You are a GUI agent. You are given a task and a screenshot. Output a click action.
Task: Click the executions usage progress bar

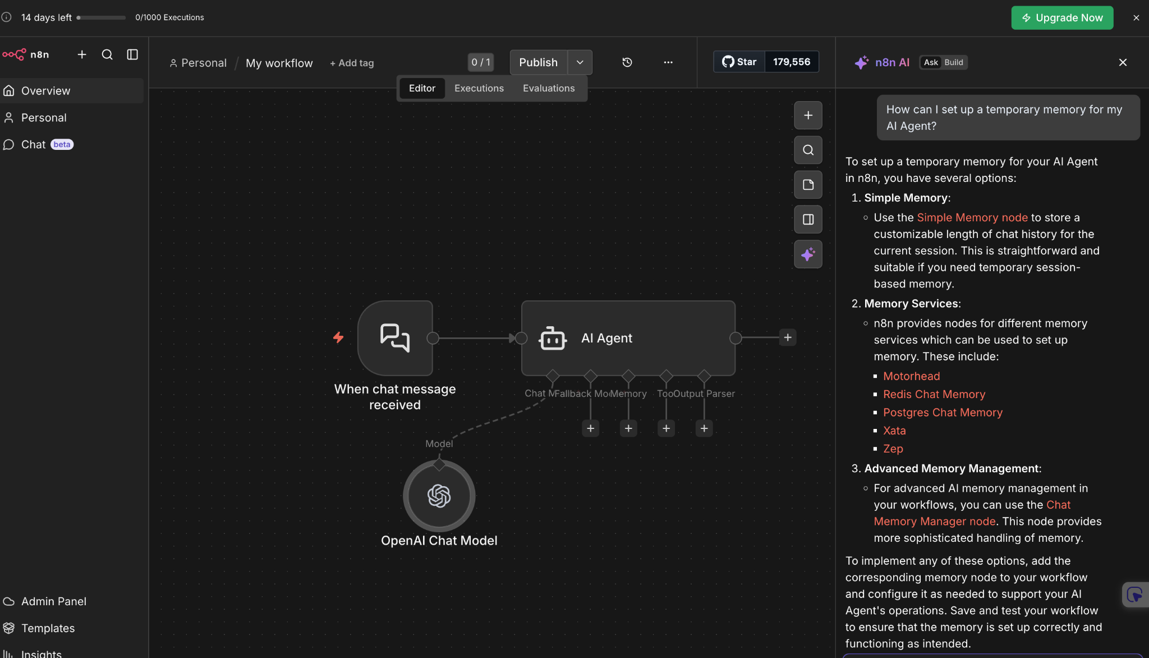(102, 17)
